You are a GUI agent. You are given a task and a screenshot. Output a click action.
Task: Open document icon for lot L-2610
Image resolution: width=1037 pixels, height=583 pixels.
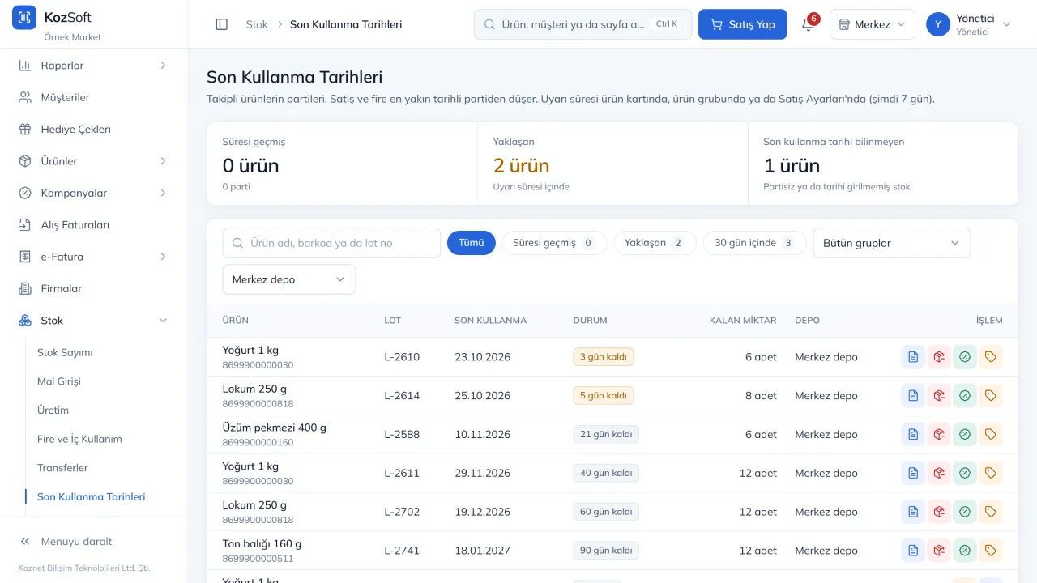913,357
